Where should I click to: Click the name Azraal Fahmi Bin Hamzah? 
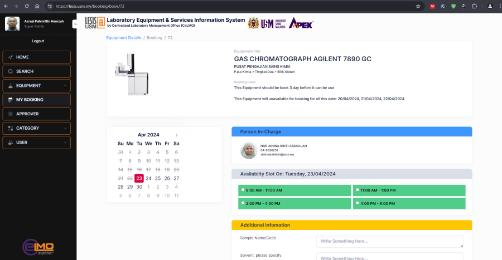(44, 21)
